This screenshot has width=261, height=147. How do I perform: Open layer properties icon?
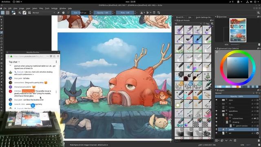pos(235,140)
